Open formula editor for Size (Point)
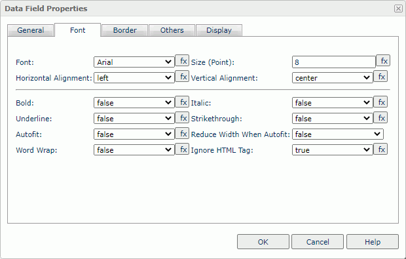 point(383,61)
